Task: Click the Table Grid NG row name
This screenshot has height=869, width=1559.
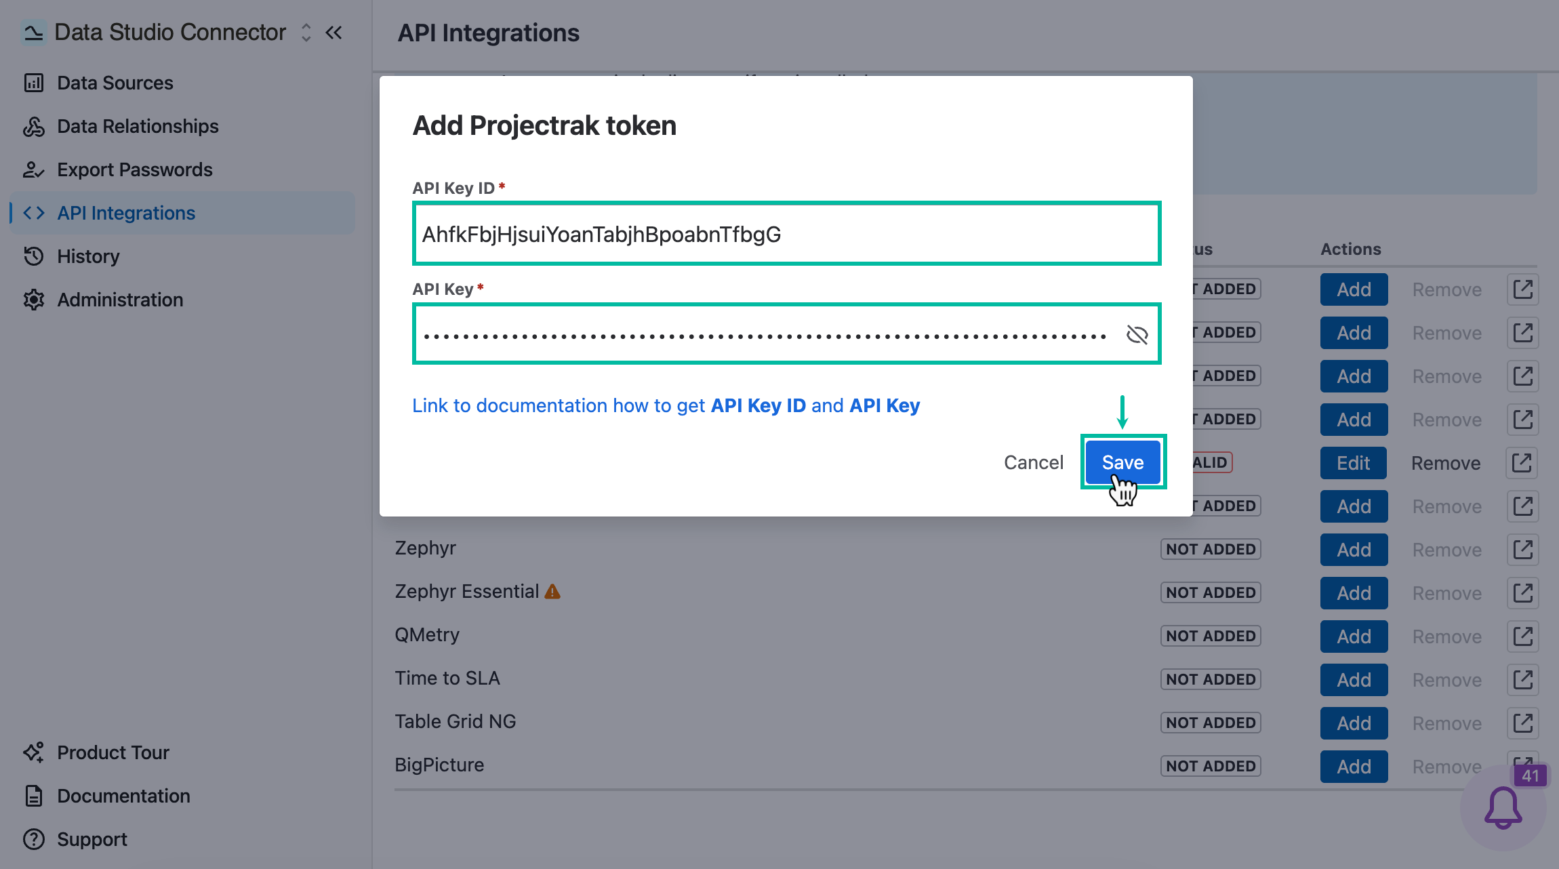Action: 455,721
